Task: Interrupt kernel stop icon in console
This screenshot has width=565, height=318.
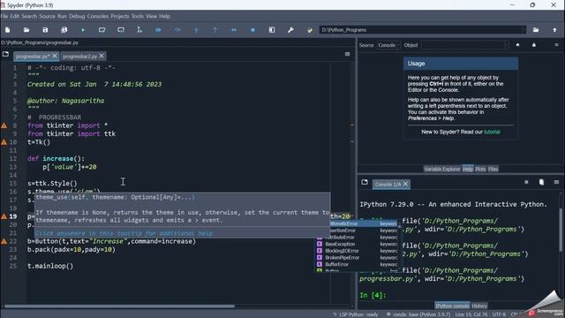Action: (x=526, y=182)
